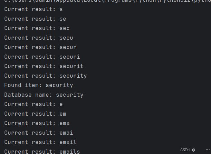Select the 'Database name: security' line

click(x=44, y=95)
